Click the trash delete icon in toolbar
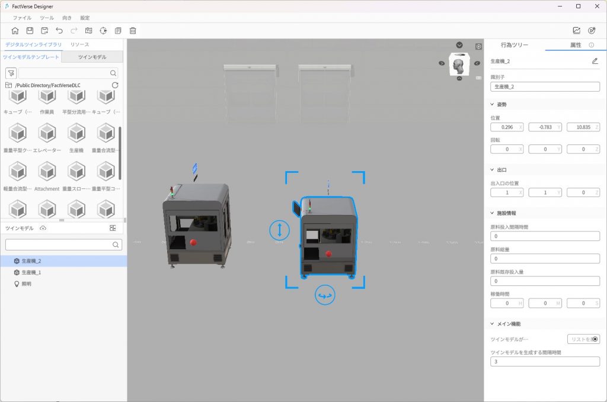This screenshot has width=607, height=402. (133, 31)
